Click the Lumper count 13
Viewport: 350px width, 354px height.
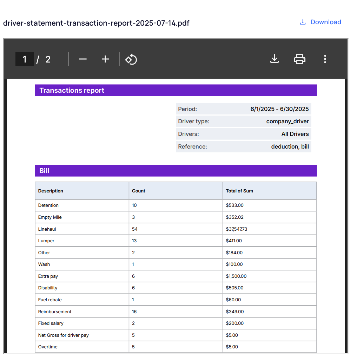134,241
